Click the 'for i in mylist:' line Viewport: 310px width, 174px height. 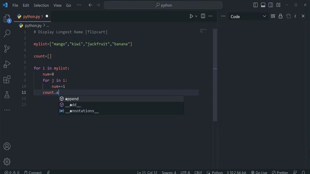(x=51, y=68)
